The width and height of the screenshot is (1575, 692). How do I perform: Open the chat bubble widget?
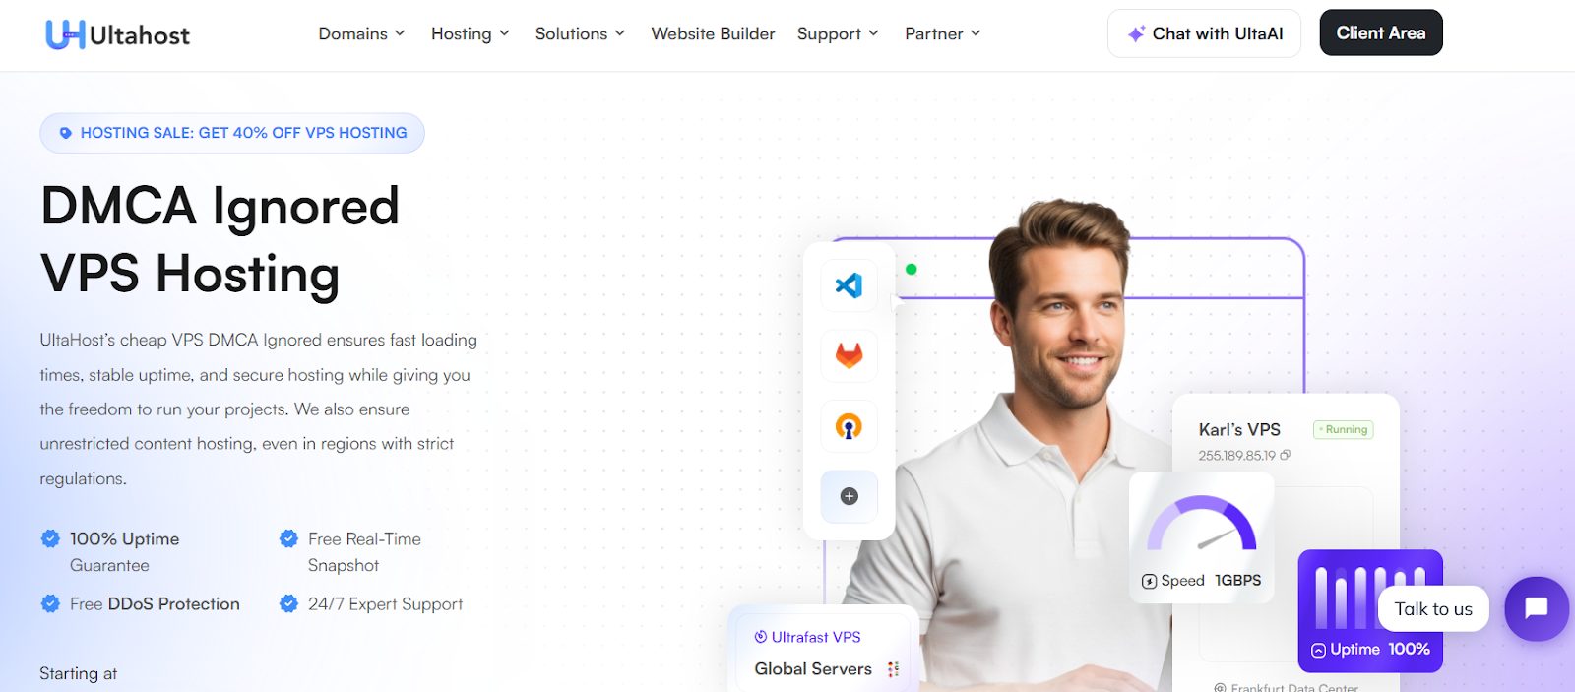(1536, 608)
